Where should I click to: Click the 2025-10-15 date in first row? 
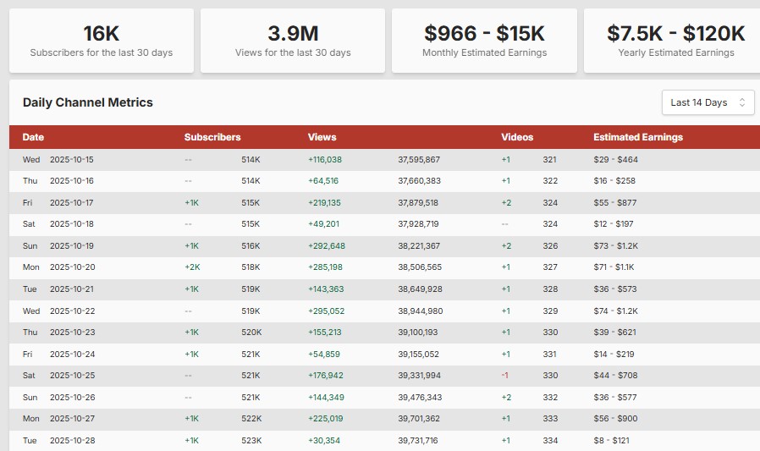(72, 159)
